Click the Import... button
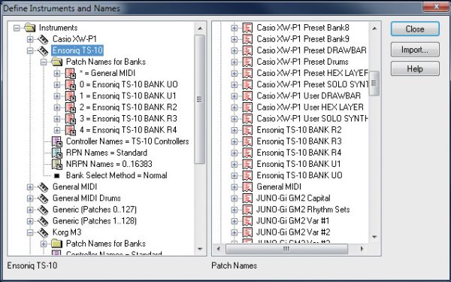The height and width of the screenshot is (282, 451). [x=415, y=50]
